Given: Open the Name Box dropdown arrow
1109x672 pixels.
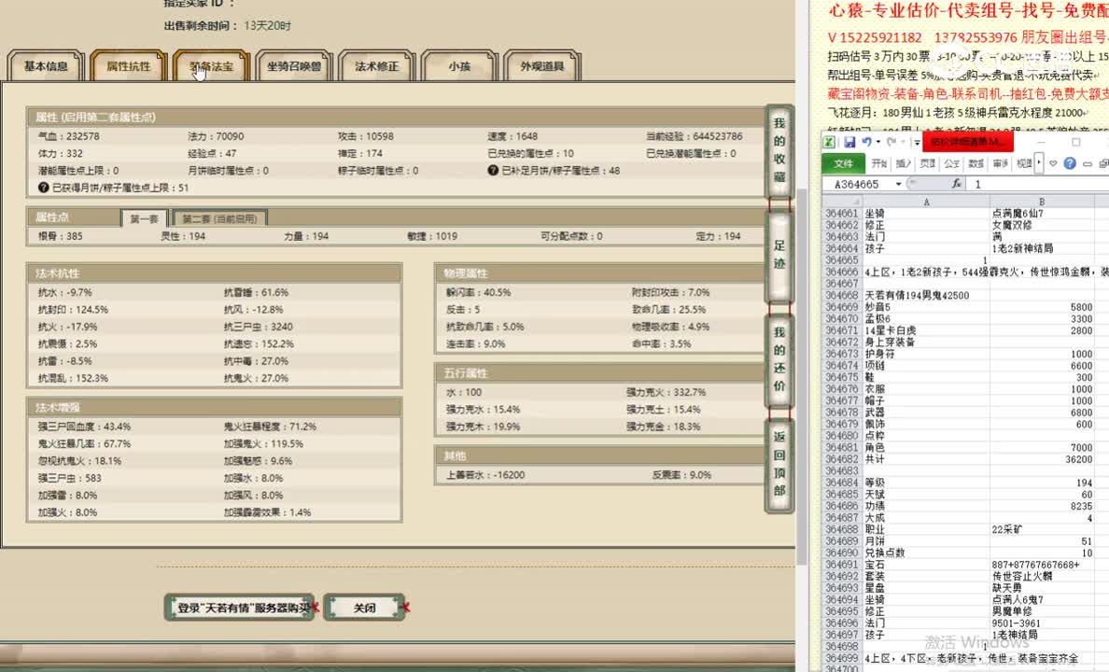Looking at the screenshot, I should tap(900, 183).
